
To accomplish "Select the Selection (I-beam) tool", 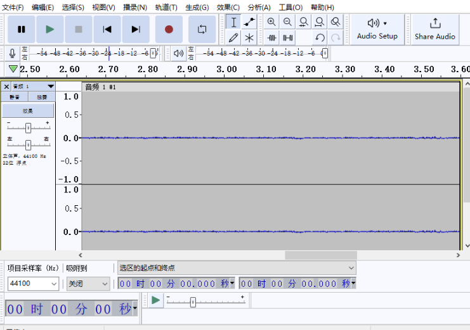I will click(x=233, y=22).
